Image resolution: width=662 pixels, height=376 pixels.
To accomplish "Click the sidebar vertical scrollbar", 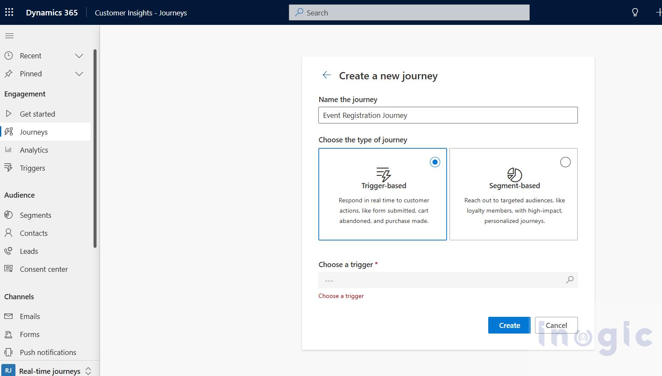I will (95, 148).
